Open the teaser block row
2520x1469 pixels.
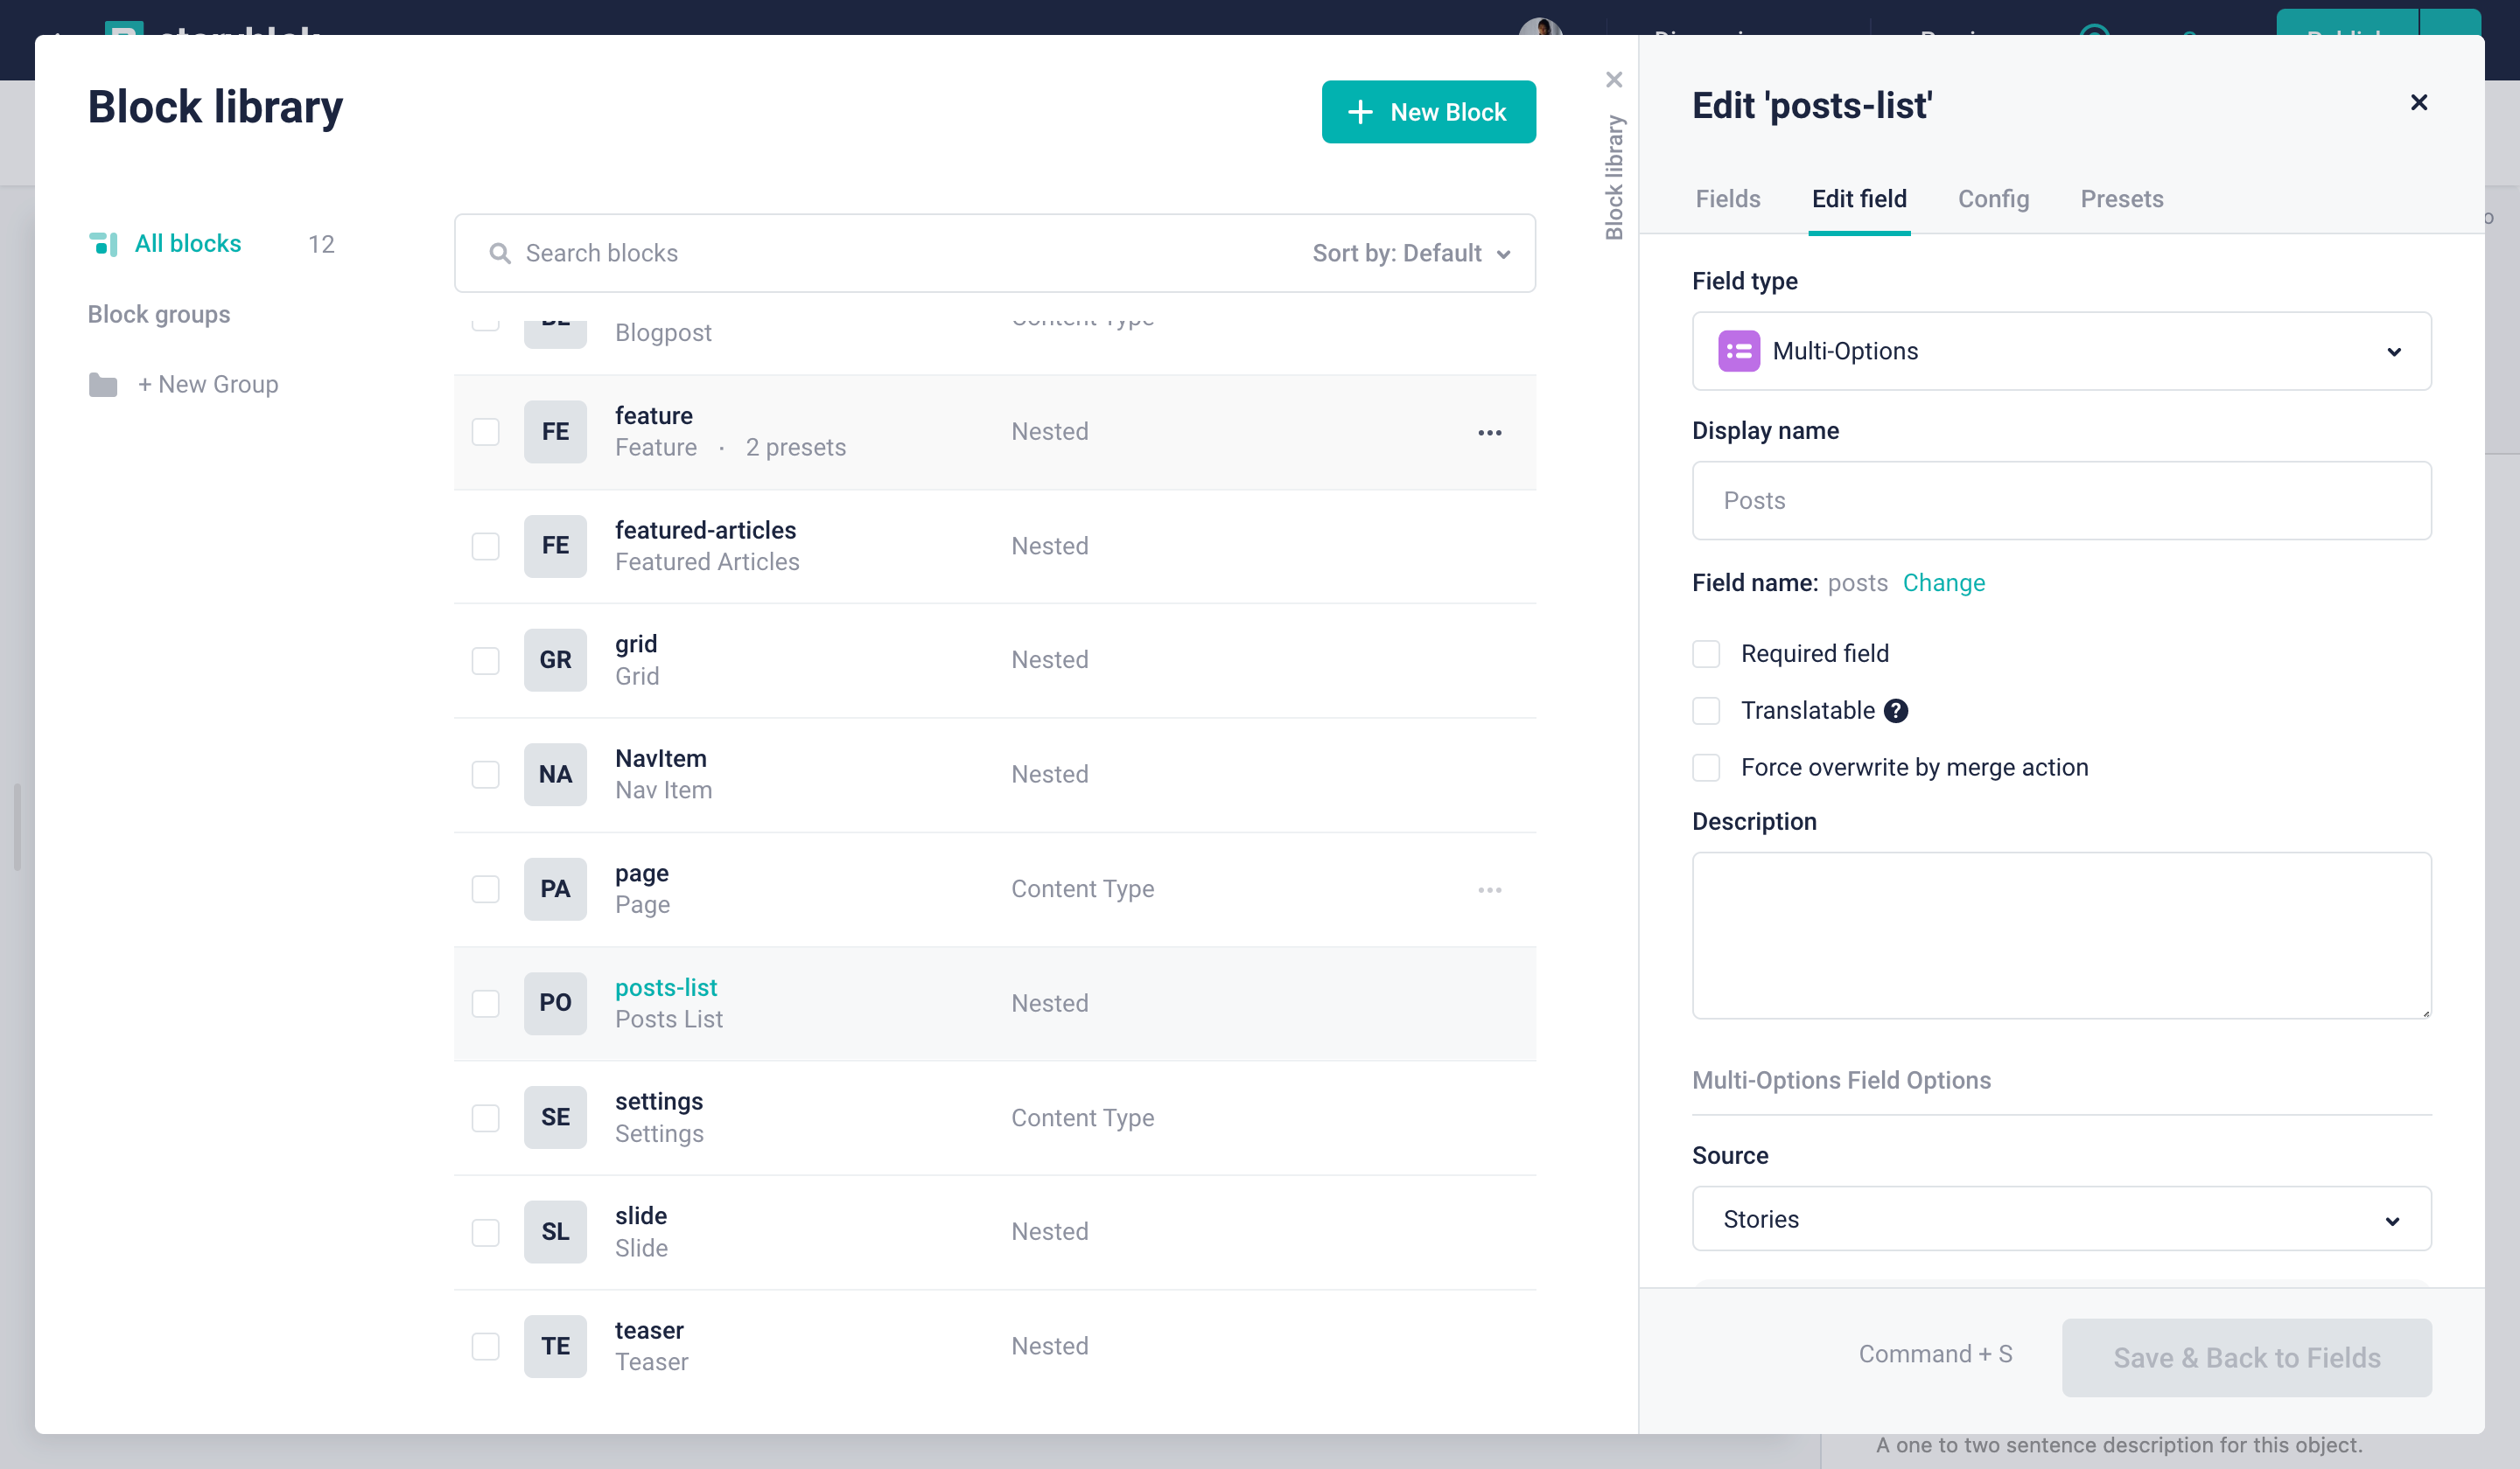994,1346
